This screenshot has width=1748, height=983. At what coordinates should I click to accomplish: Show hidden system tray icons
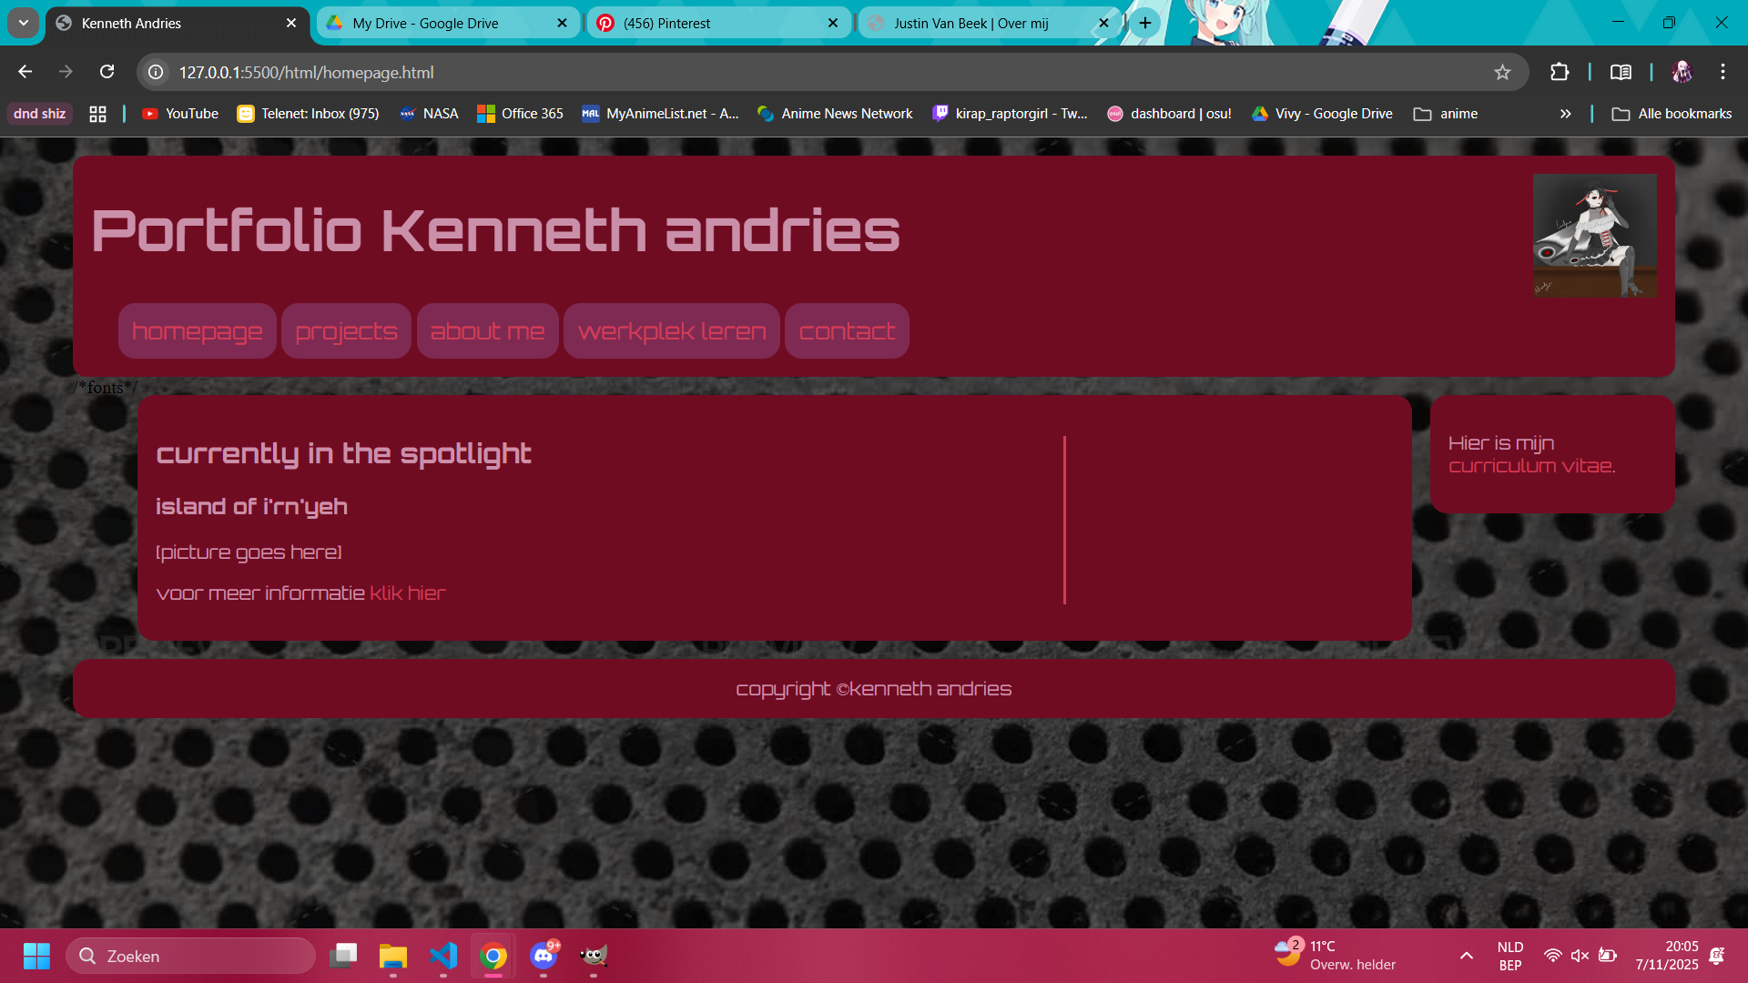point(1467,956)
